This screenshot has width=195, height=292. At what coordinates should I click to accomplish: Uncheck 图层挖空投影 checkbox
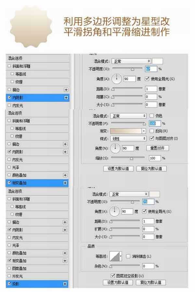(x=113, y=276)
